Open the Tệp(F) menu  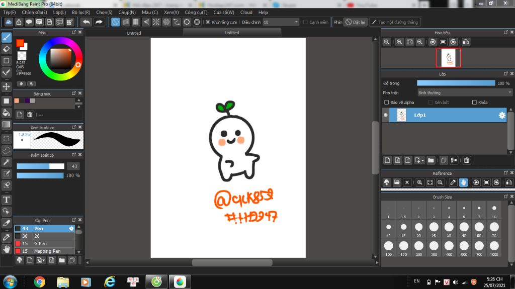9,12
